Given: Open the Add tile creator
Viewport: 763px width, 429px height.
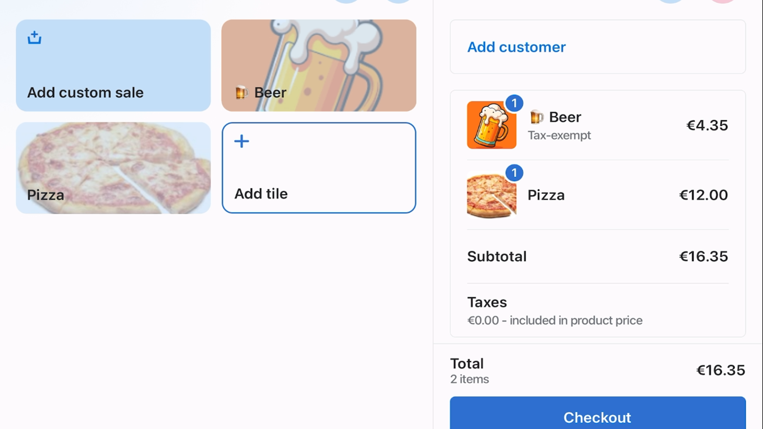Looking at the screenshot, I should tap(319, 167).
